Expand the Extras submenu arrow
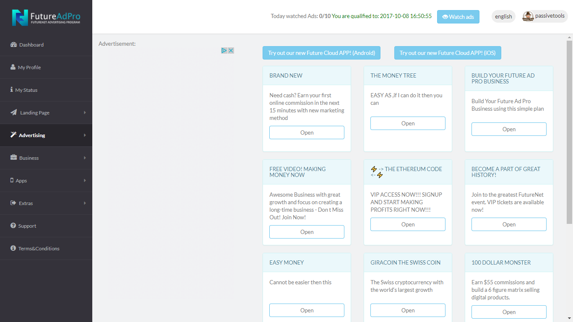573x322 pixels. tap(85, 203)
